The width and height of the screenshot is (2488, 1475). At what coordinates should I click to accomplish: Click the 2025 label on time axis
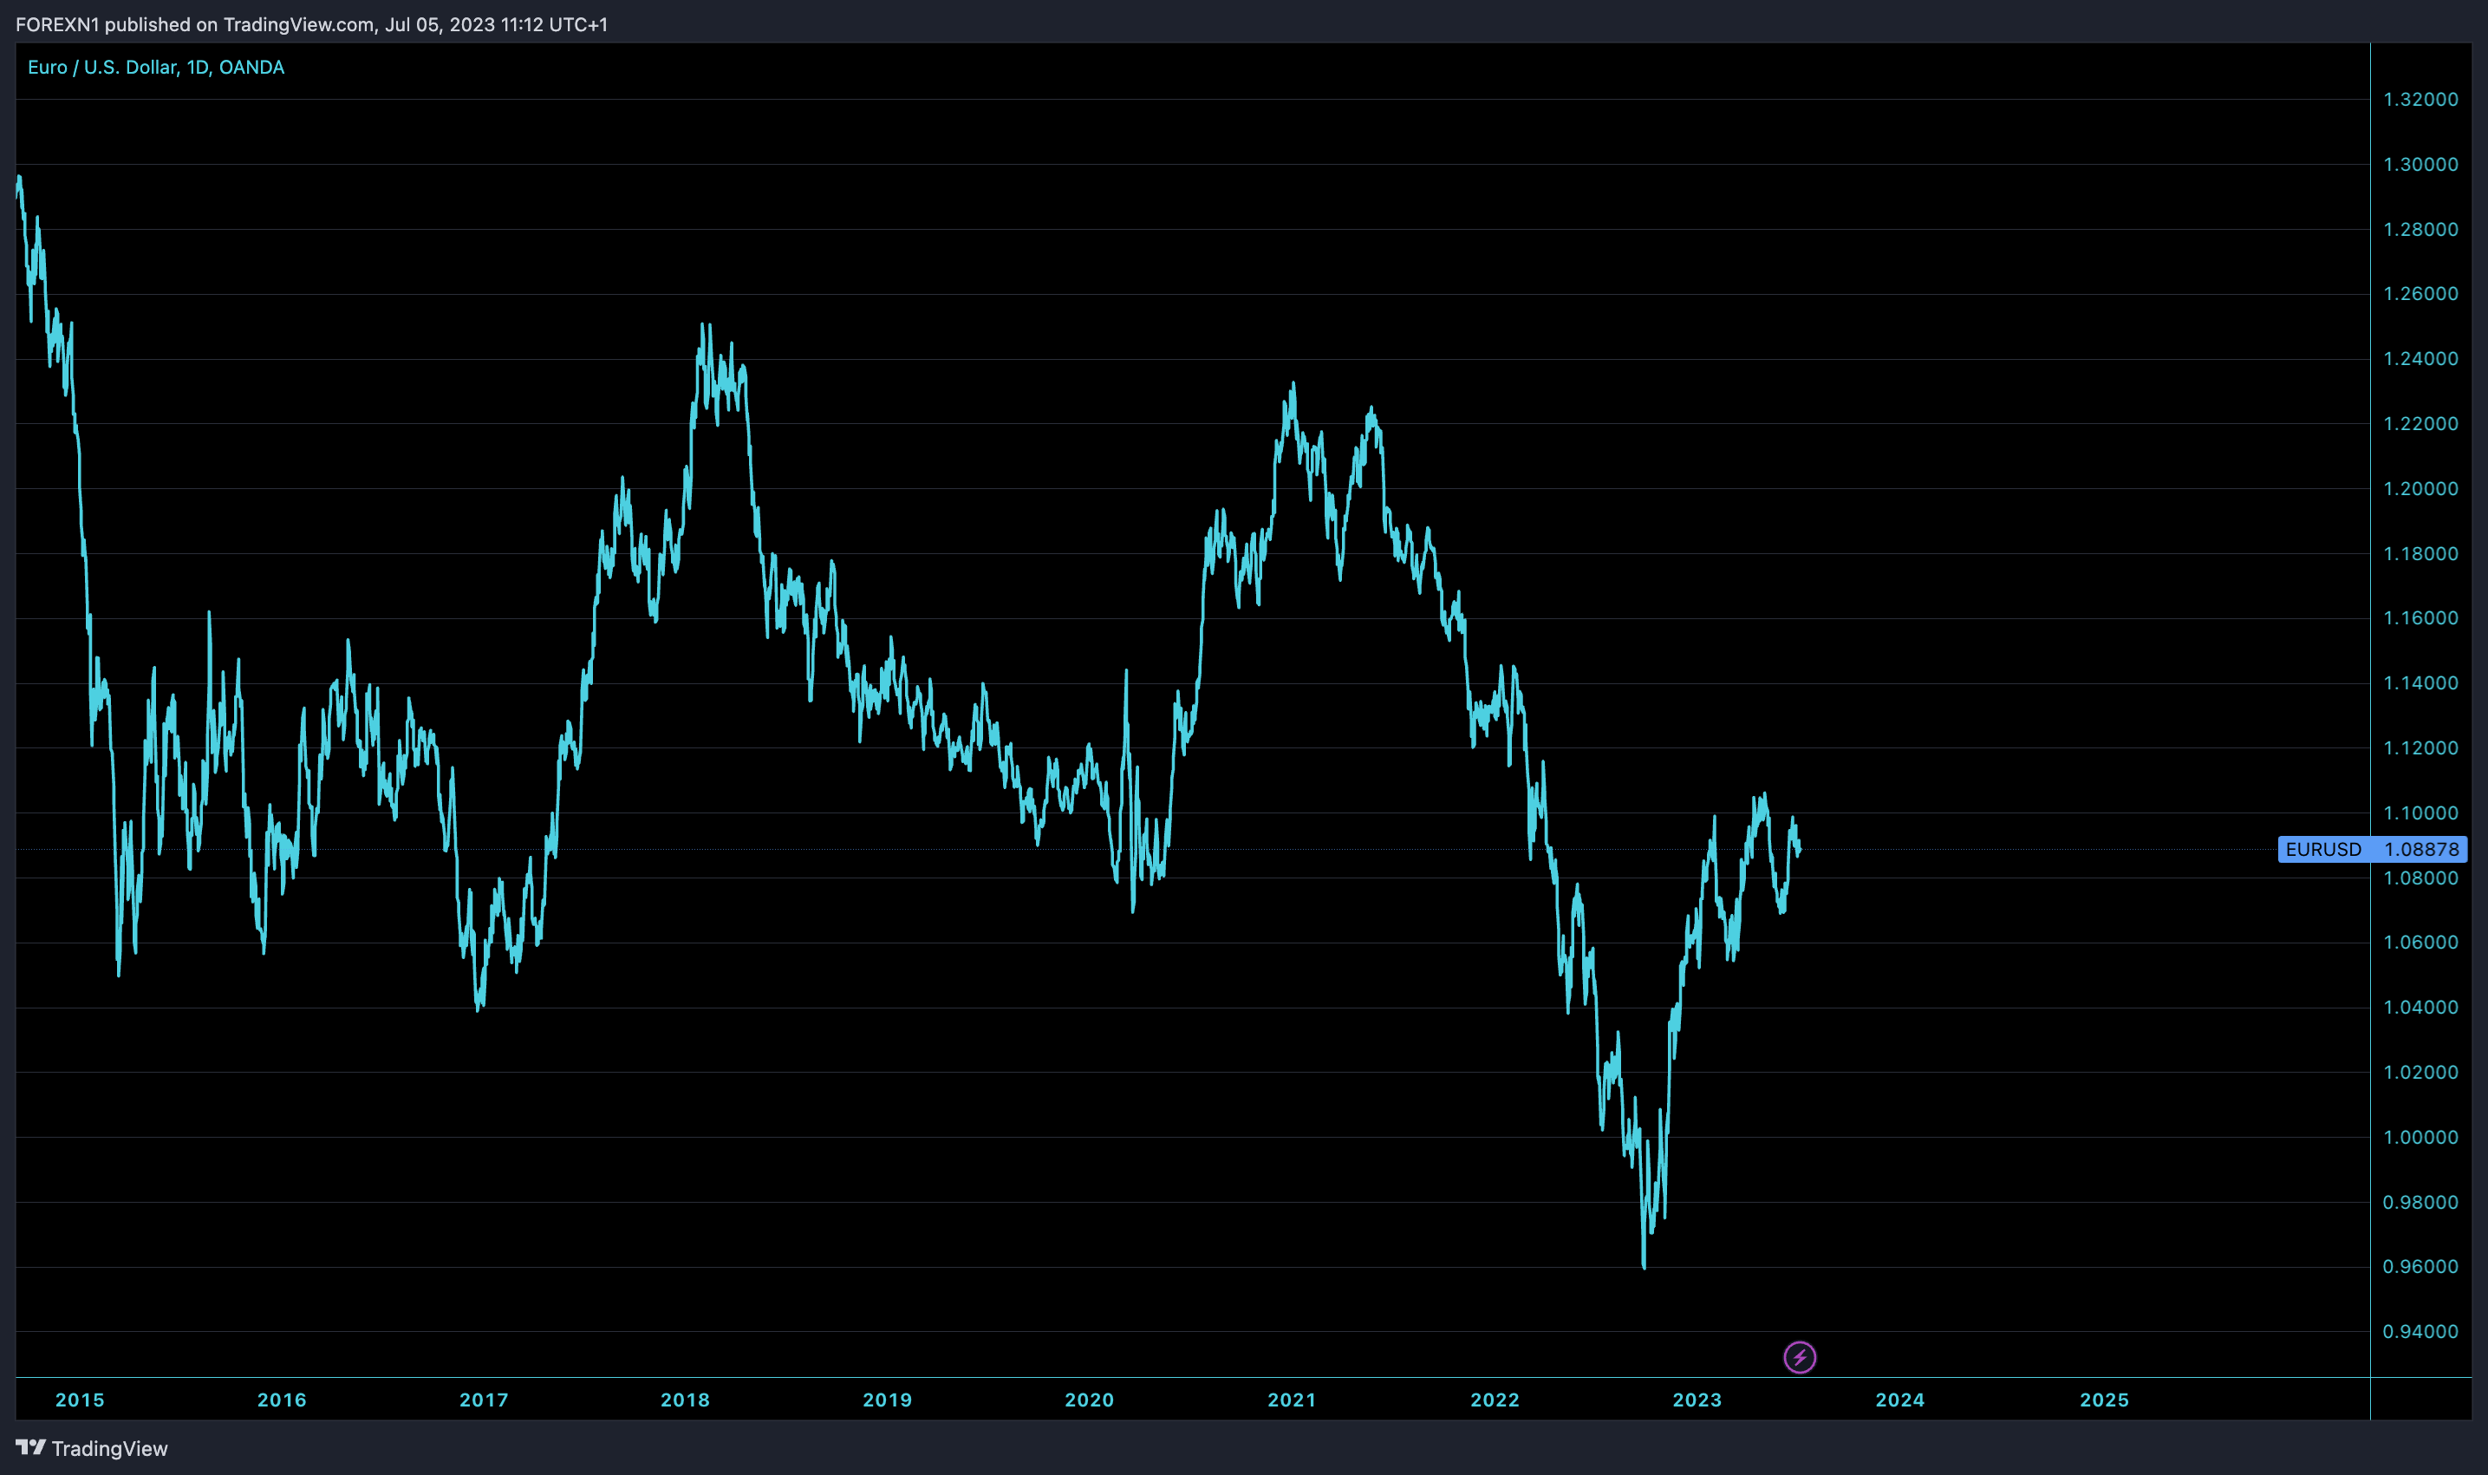[x=2105, y=1400]
